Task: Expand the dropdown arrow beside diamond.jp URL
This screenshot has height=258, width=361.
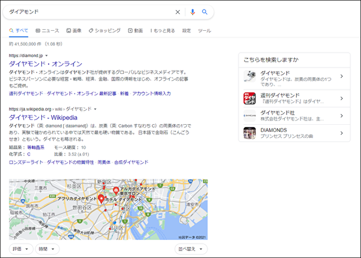Action: click(47, 56)
